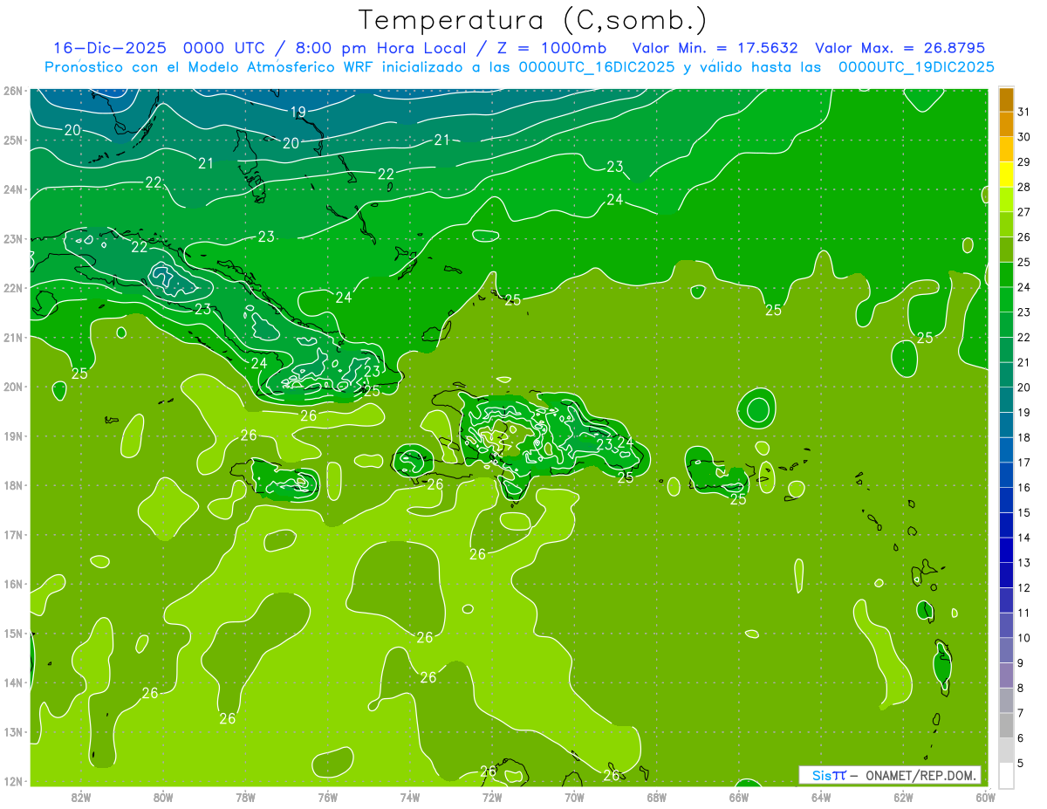Click the 'ONAMET/REP.DOM.' credit label
This screenshot has width=1047, height=809.
920,775
